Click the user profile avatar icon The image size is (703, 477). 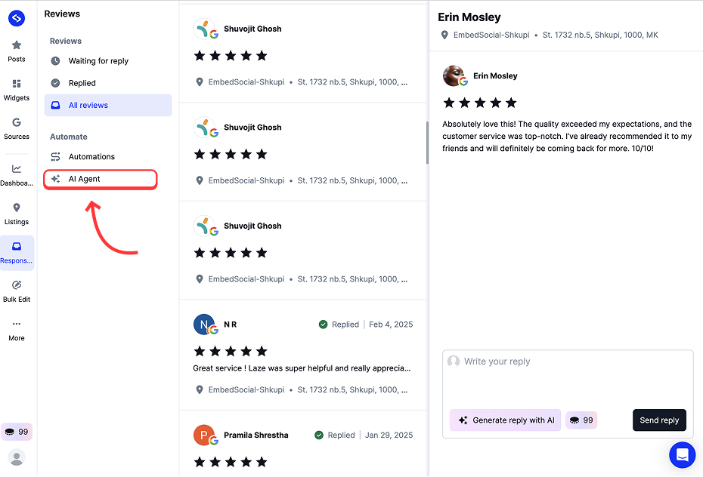(17, 457)
